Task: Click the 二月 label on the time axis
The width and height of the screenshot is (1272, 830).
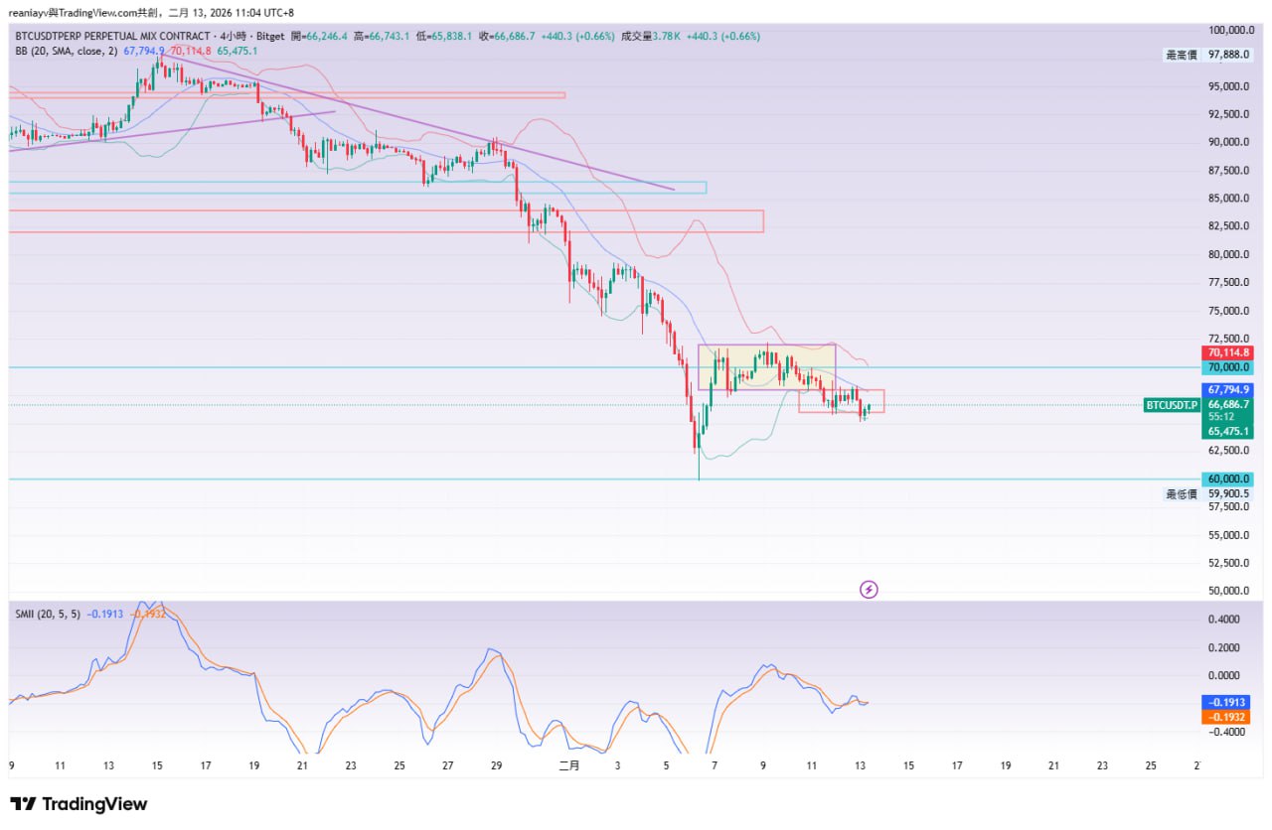Action: tap(568, 766)
